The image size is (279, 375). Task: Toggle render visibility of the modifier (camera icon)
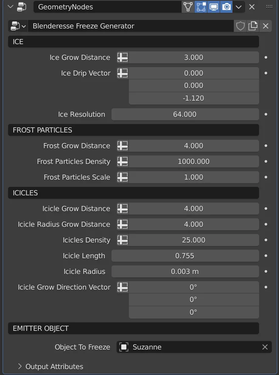(x=226, y=7)
